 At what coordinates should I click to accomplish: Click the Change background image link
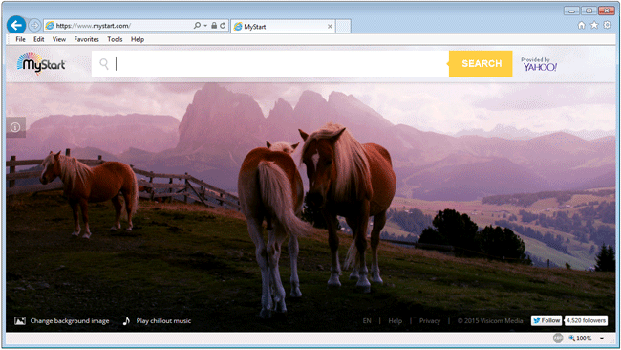[x=70, y=321]
